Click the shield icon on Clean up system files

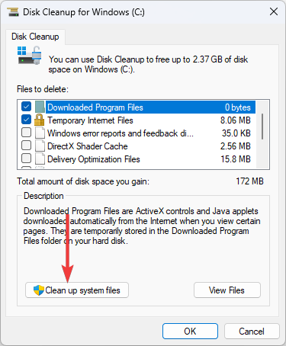coord(39,290)
